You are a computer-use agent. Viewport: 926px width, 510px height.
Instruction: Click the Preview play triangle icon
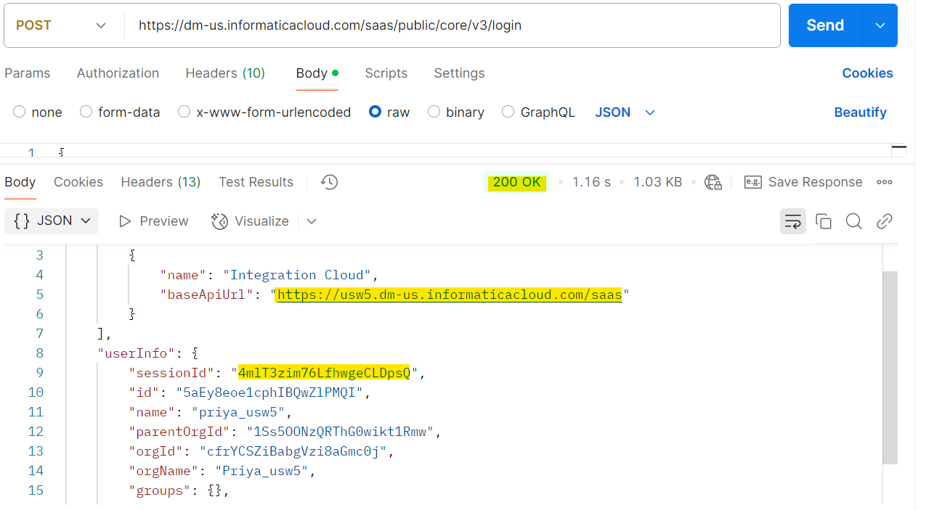pos(125,221)
